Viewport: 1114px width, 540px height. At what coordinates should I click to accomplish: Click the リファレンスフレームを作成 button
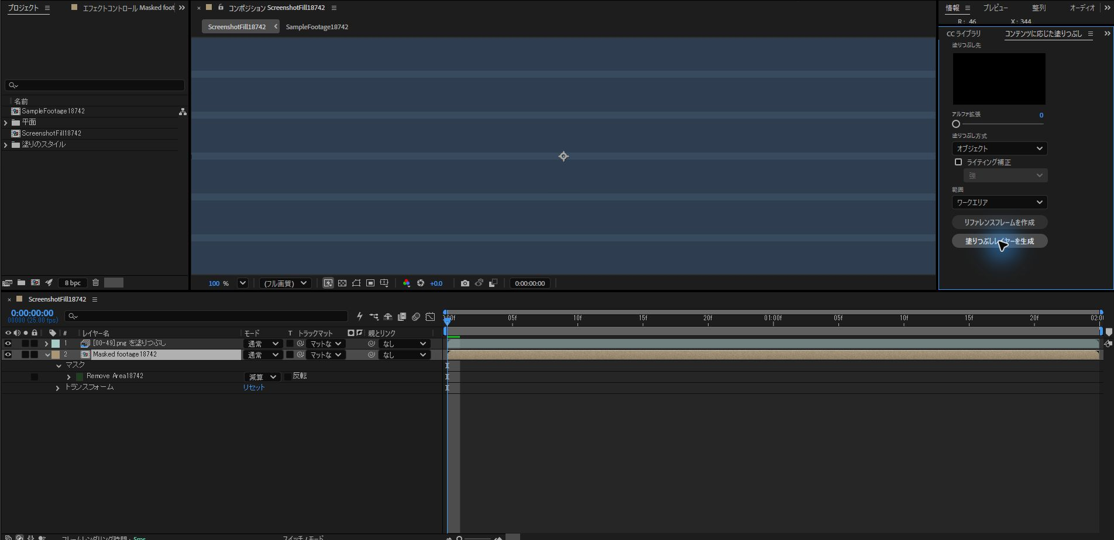[999, 222]
